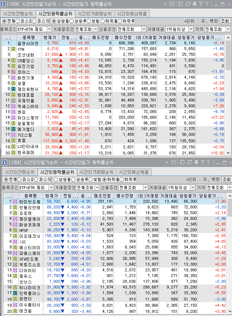Image resolution: width=232 pixels, height=316 pixels.
Task: Select the 하락률 radio in the gainers window
Action: [x=103, y=21]
